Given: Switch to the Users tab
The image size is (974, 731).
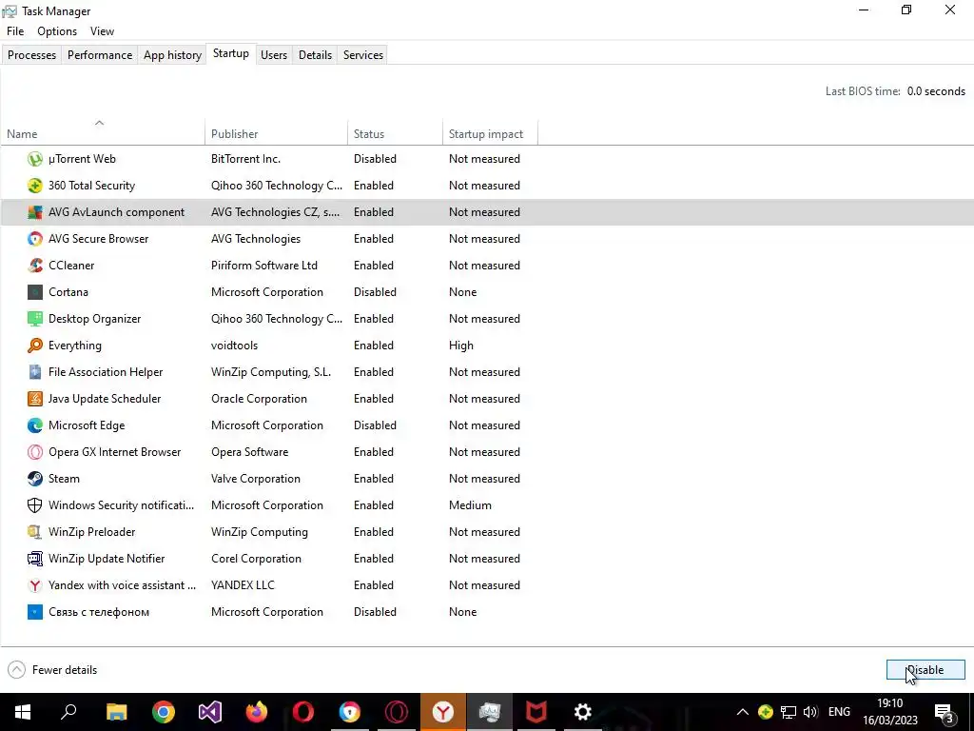Looking at the screenshot, I should click(274, 54).
